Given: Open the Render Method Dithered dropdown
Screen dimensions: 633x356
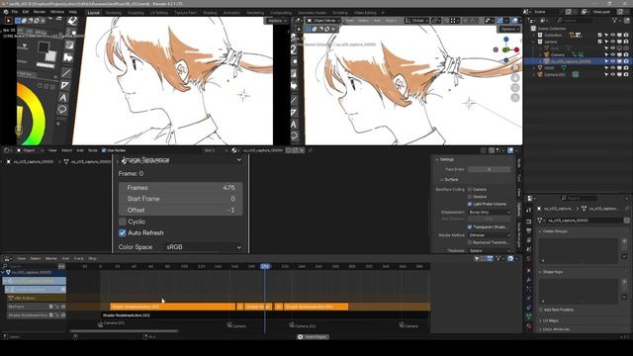Looking at the screenshot, I should 490,235.
